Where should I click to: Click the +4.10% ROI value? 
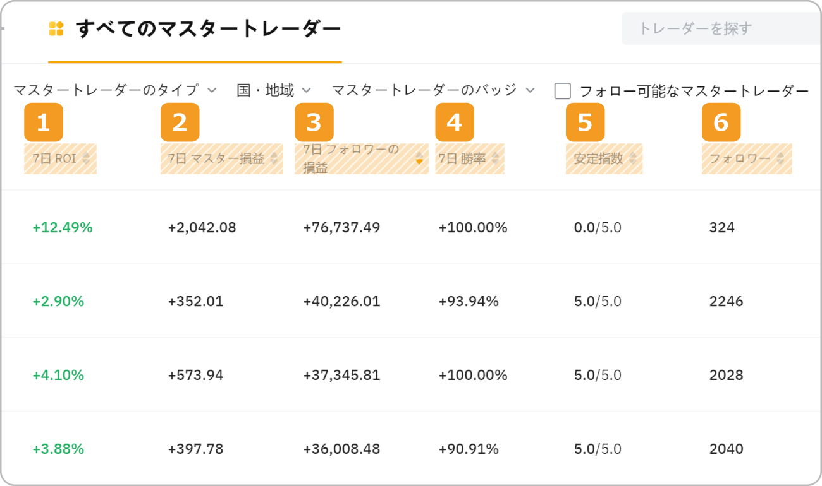tap(58, 375)
